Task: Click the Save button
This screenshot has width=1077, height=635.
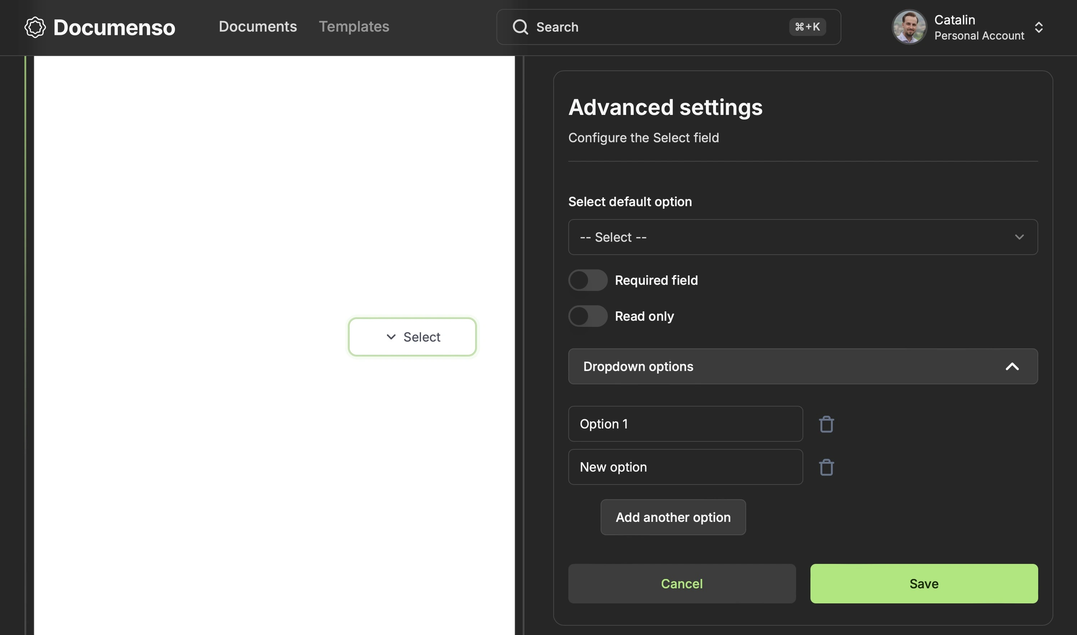Action: click(924, 583)
